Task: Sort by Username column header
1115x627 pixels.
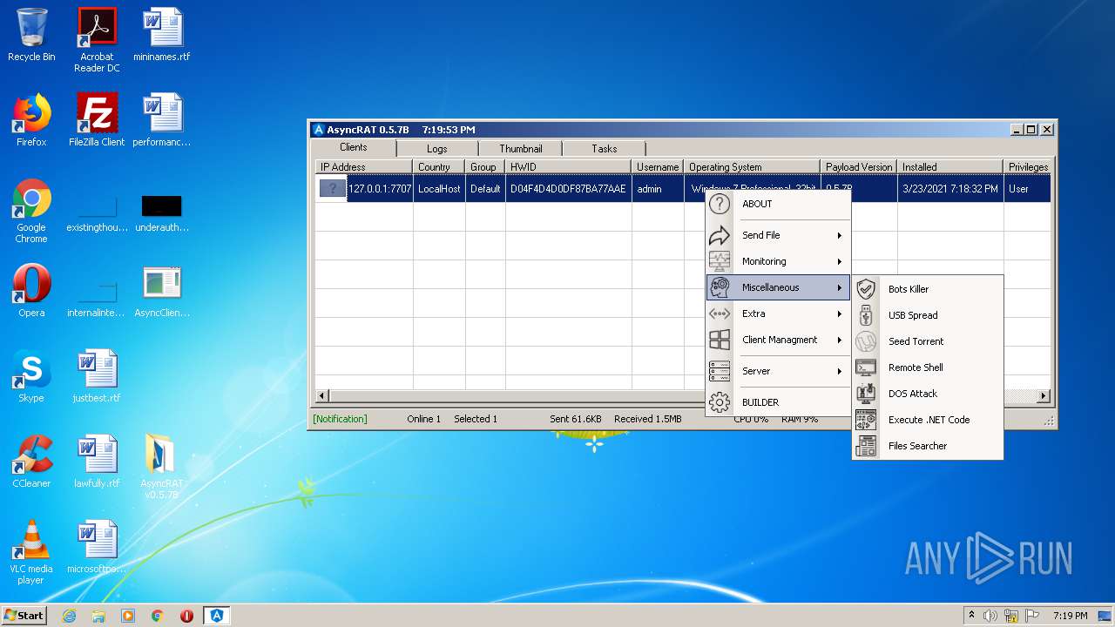Action: click(x=658, y=166)
